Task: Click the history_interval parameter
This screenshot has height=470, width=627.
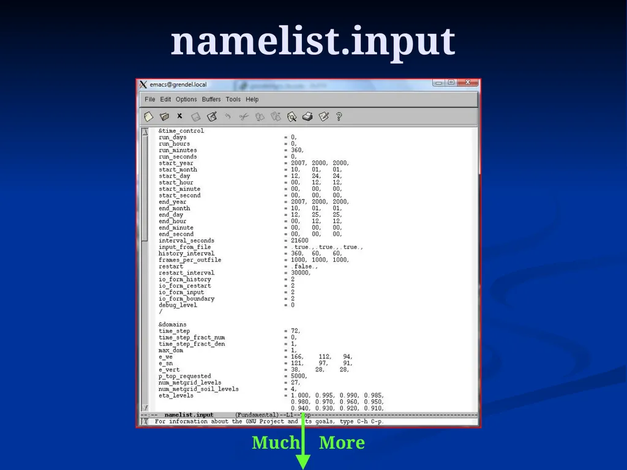Action: coord(186,253)
